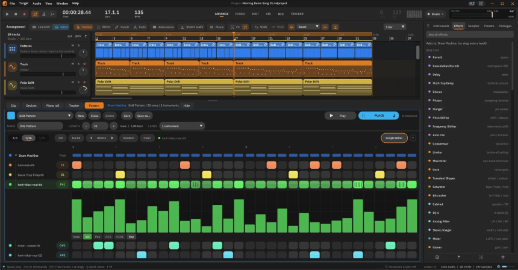Toggle the orange loop button in transport
518x270 pixels.
click(35, 14)
